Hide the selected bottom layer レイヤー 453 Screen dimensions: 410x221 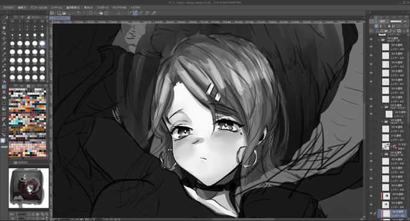(x=371, y=213)
